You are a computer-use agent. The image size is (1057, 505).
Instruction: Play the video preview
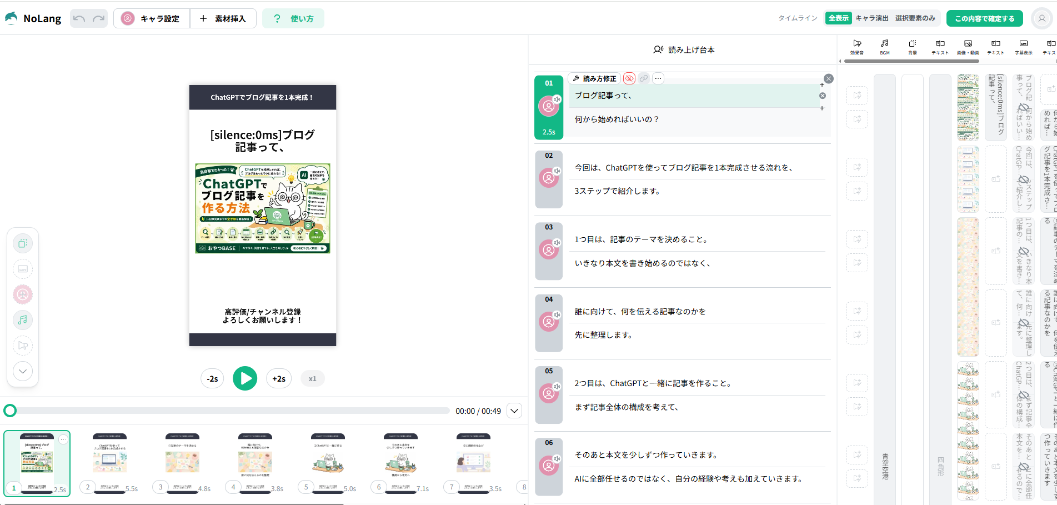[245, 378]
